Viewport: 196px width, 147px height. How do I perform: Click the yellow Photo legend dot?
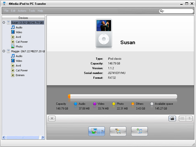click(114, 104)
